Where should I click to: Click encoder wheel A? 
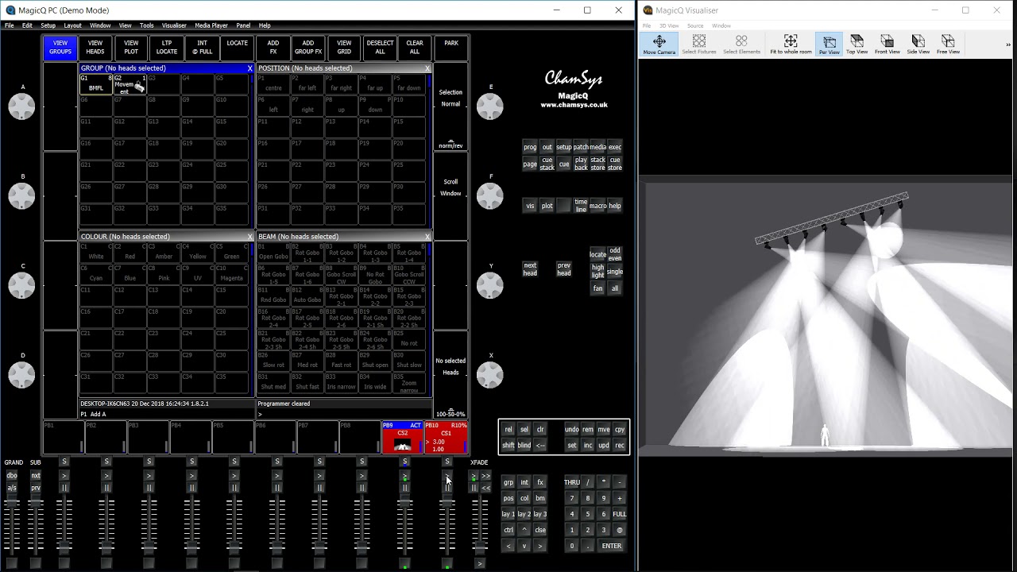tap(22, 106)
